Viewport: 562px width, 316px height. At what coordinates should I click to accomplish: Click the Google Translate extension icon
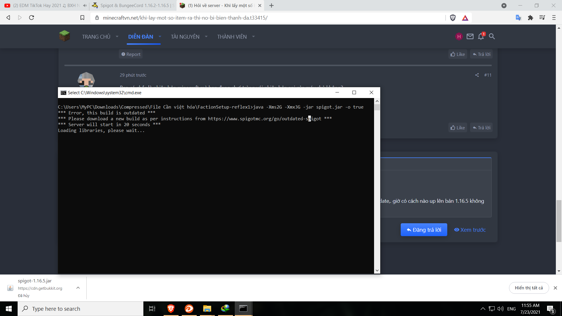[x=518, y=18]
